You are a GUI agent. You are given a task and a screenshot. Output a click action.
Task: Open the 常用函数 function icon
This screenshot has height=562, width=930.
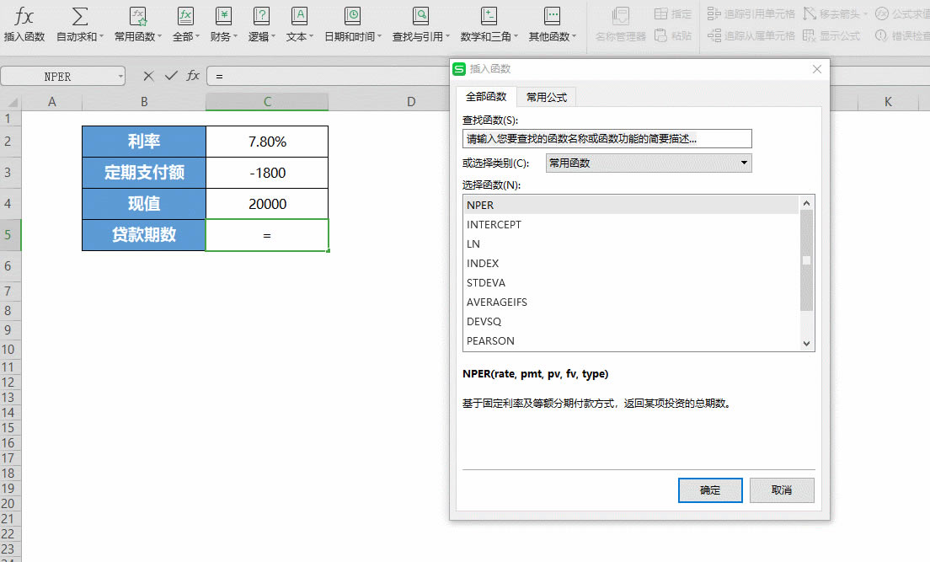pyautogui.click(x=137, y=16)
